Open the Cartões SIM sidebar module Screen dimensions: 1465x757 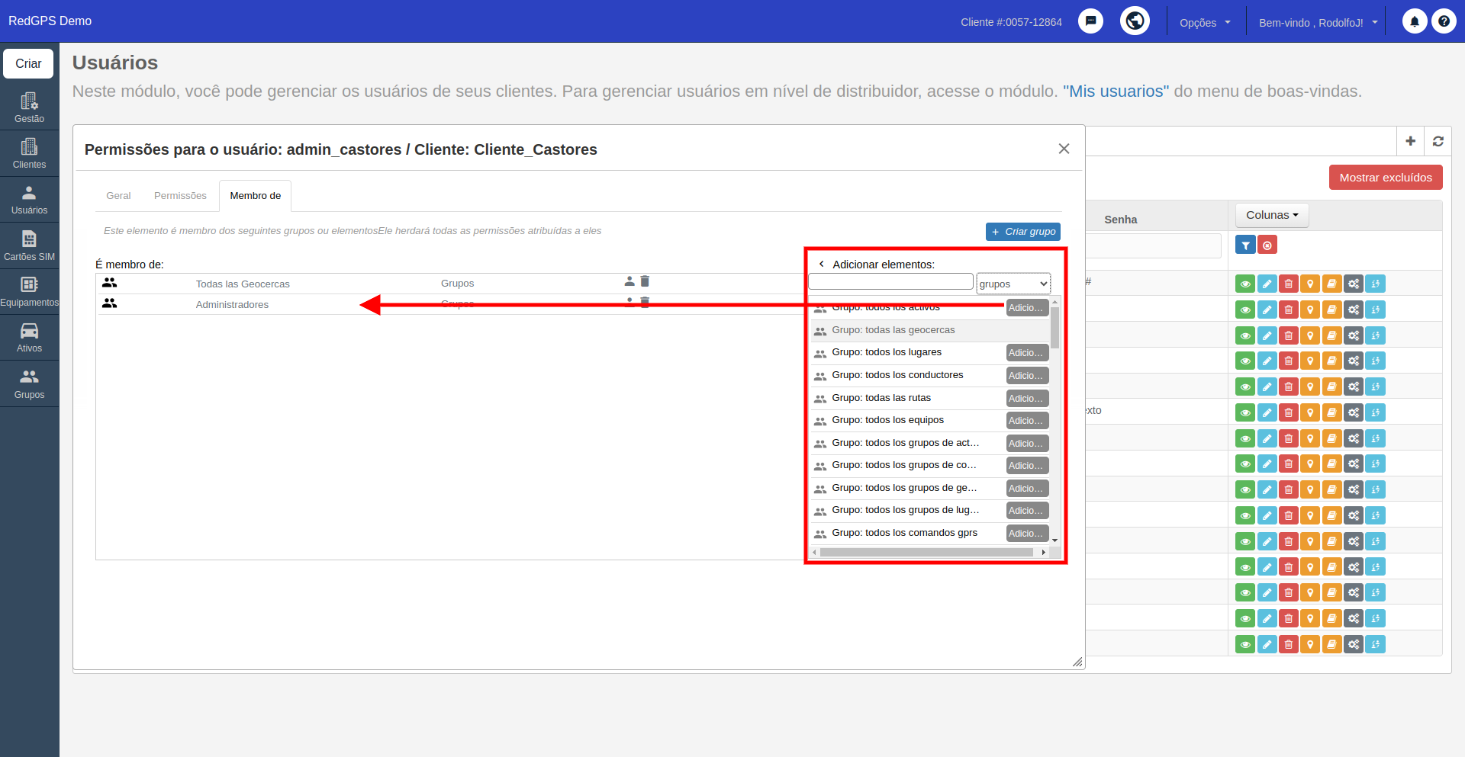point(29,245)
